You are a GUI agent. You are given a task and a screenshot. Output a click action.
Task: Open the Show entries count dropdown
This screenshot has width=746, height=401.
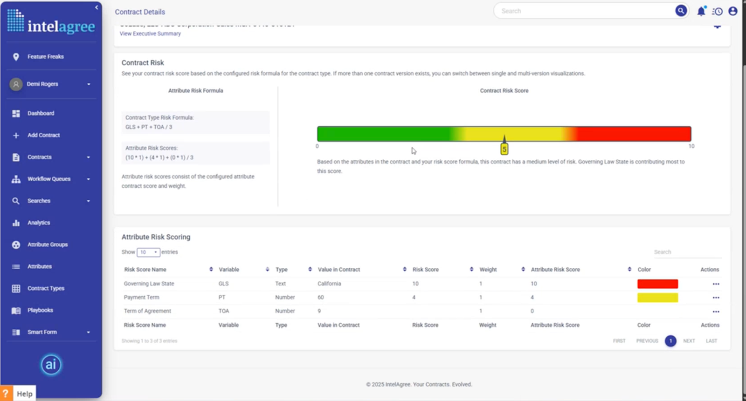[x=148, y=252]
